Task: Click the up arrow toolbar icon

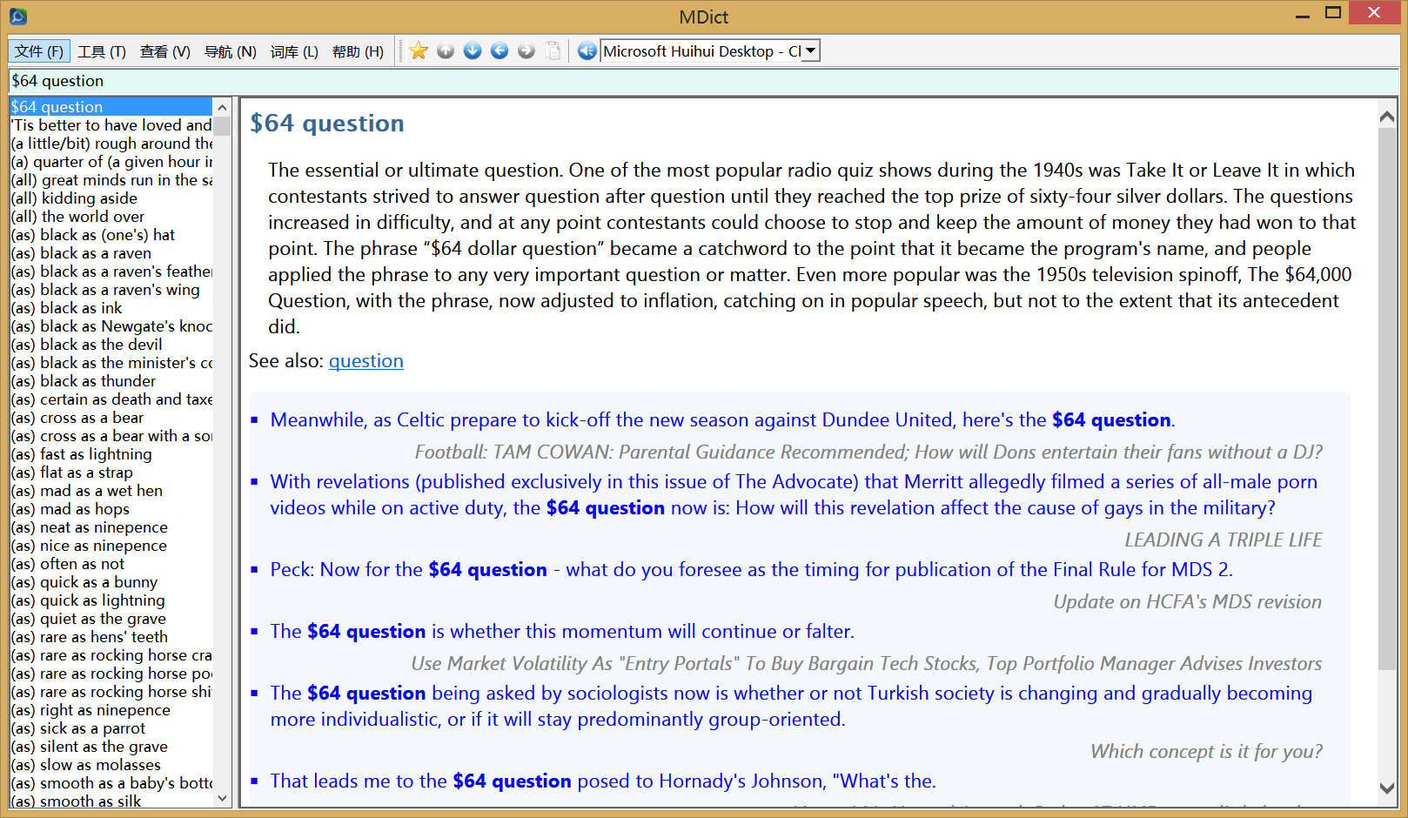Action: coord(446,51)
